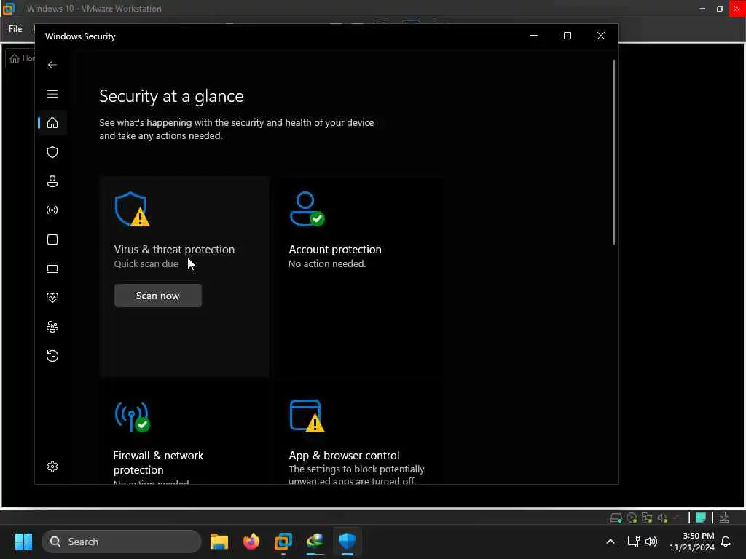Click the VMware sound card status icon
Viewport: 746px width, 559px height.
coord(662,518)
